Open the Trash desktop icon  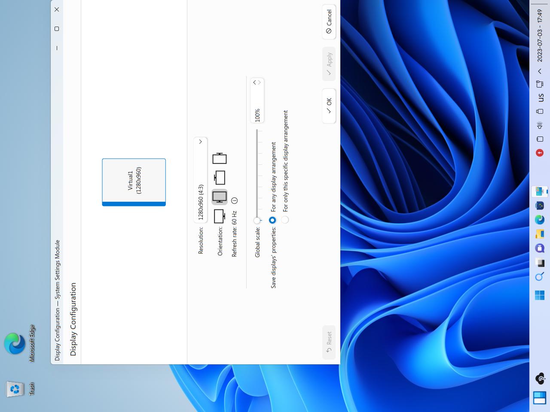[x=19, y=389]
